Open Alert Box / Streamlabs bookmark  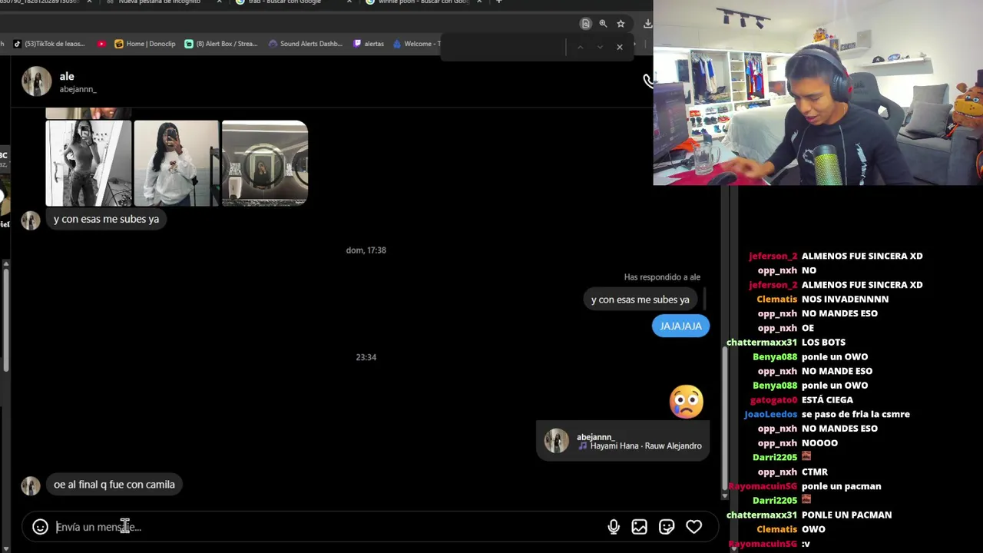221,44
